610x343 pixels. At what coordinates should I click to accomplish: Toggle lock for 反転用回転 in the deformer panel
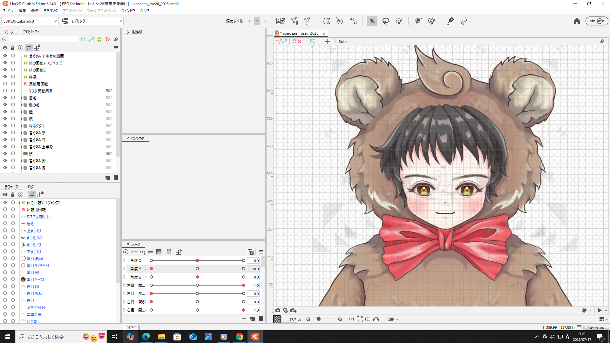click(x=13, y=210)
